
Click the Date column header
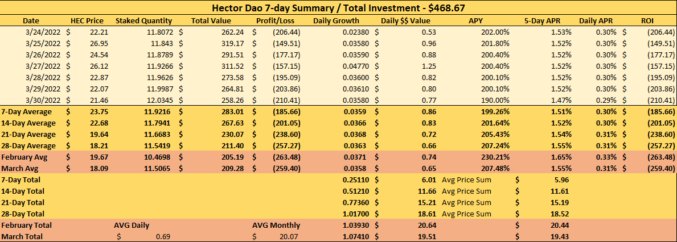click(x=30, y=20)
